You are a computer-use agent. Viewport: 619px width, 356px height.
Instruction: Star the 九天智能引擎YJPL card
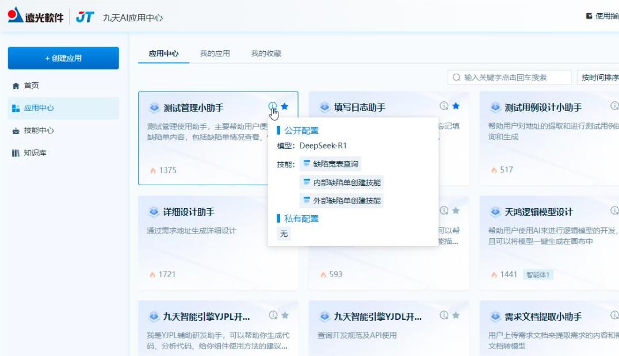pyautogui.click(x=285, y=315)
